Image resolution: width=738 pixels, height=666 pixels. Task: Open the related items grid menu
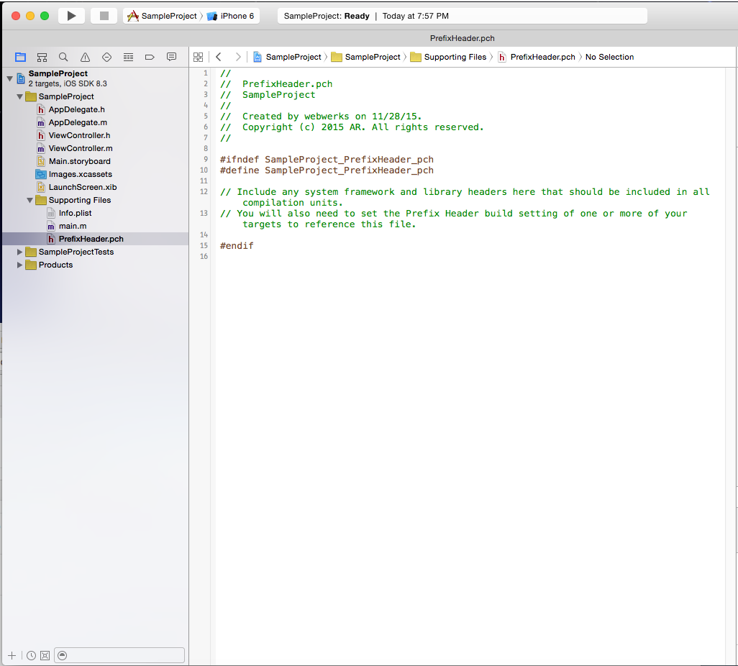tap(198, 57)
